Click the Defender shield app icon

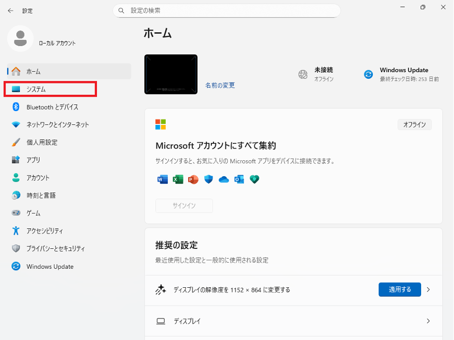point(208,180)
